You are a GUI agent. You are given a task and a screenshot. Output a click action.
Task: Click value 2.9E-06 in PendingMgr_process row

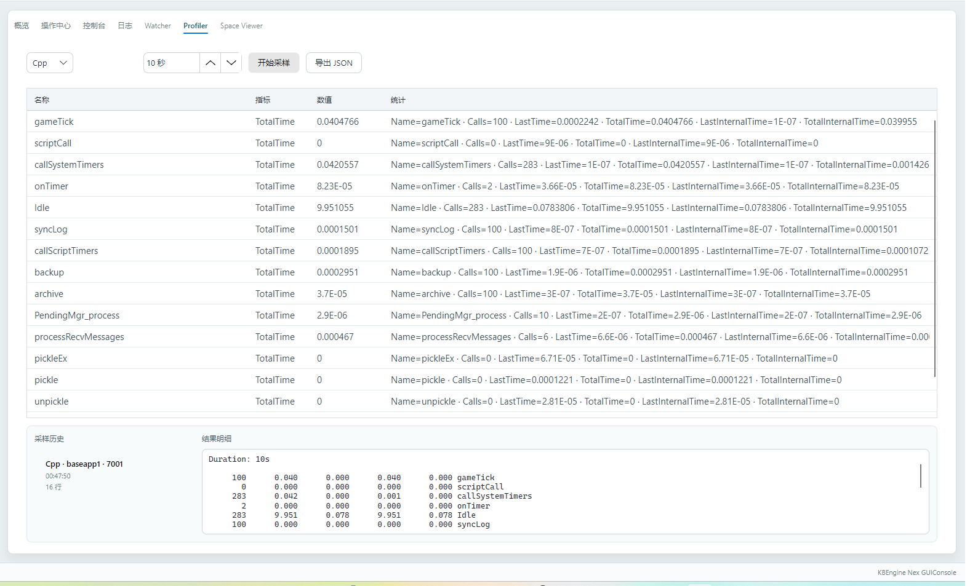332,315
